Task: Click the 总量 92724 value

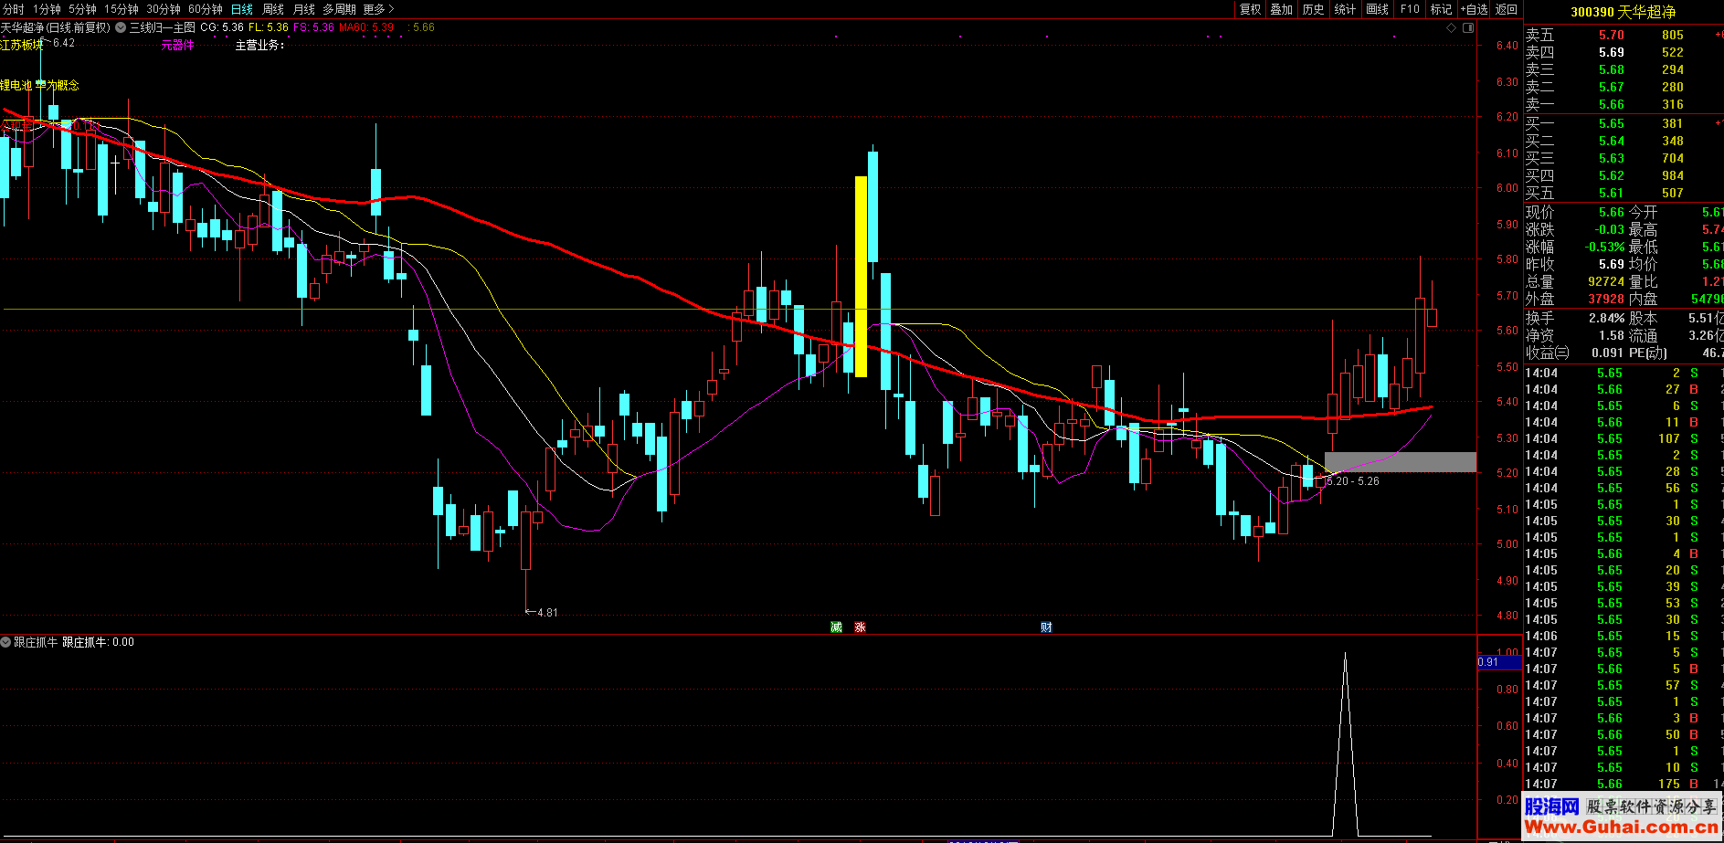Action: point(1606,281)
